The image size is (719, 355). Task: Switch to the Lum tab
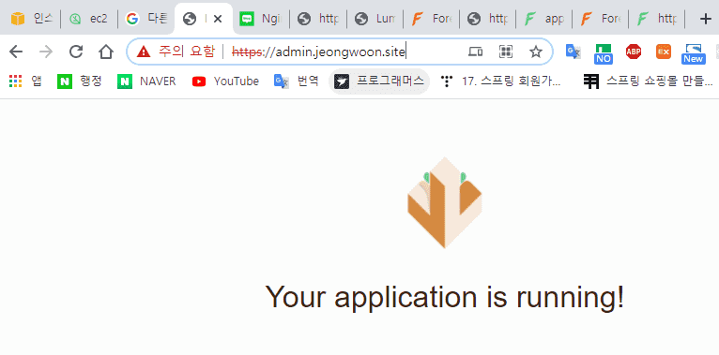tap(375, 19)
